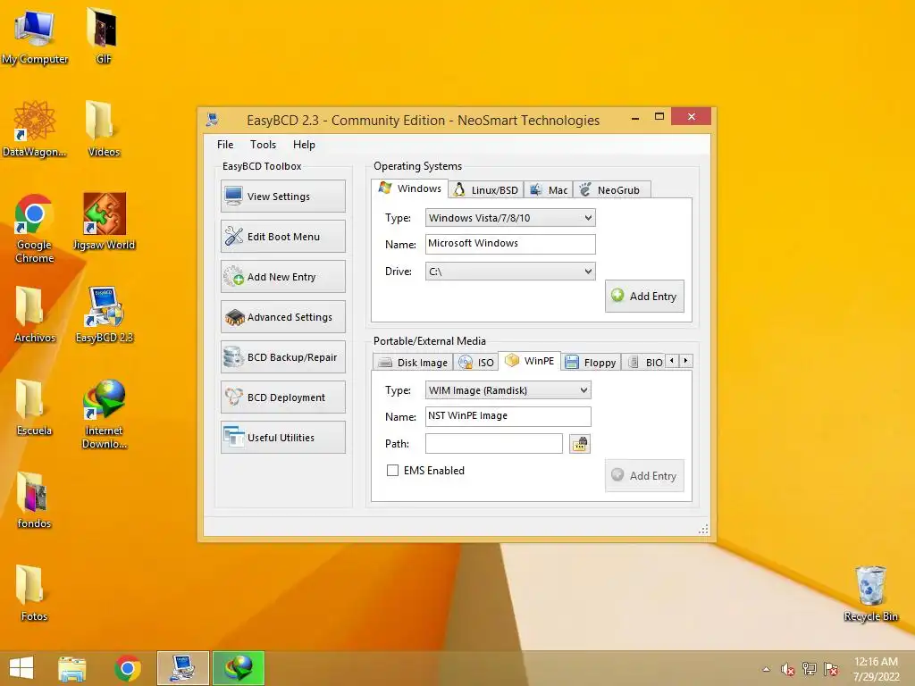
Task: Open Useful Utilities section
Action: [283, 438]
